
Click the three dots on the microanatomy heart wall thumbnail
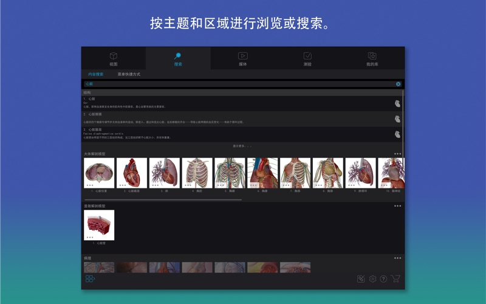(90, 237)
